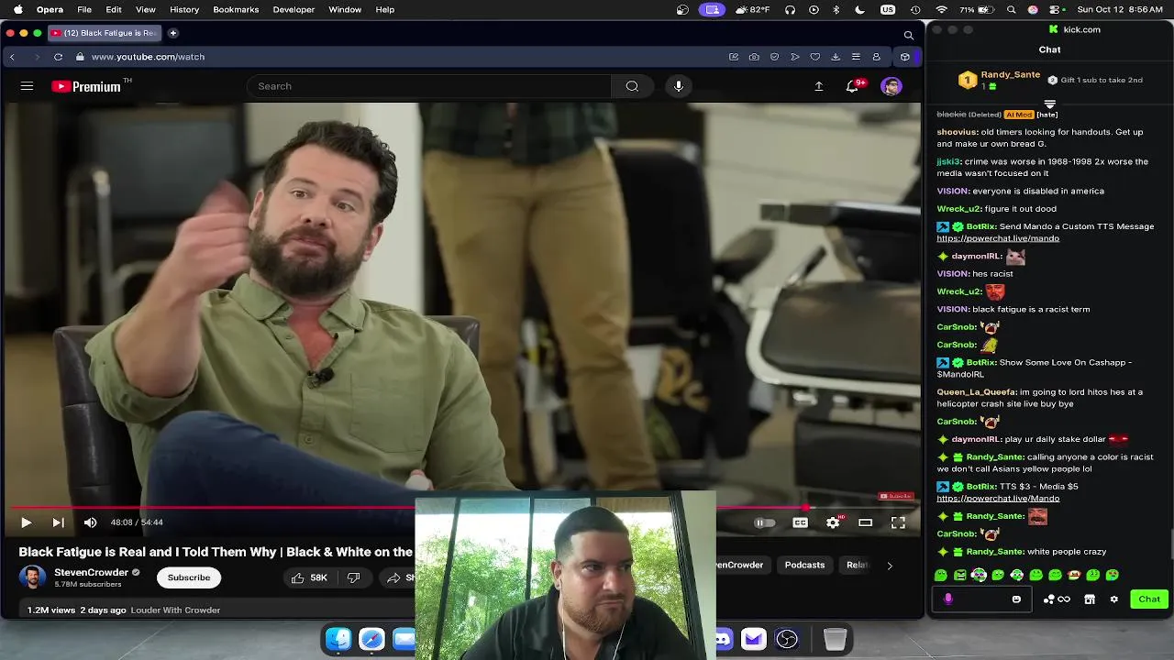Screen dimensions: 1174x660
Task: Click Randy_Sante leaderboard name
Action: (x=1011, y=74)
